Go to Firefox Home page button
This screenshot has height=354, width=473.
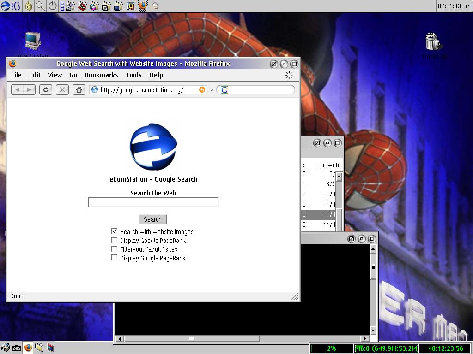(79, 90)
